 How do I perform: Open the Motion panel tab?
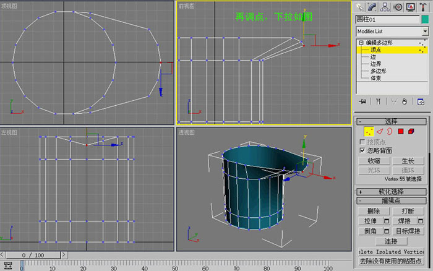[398, 7]
